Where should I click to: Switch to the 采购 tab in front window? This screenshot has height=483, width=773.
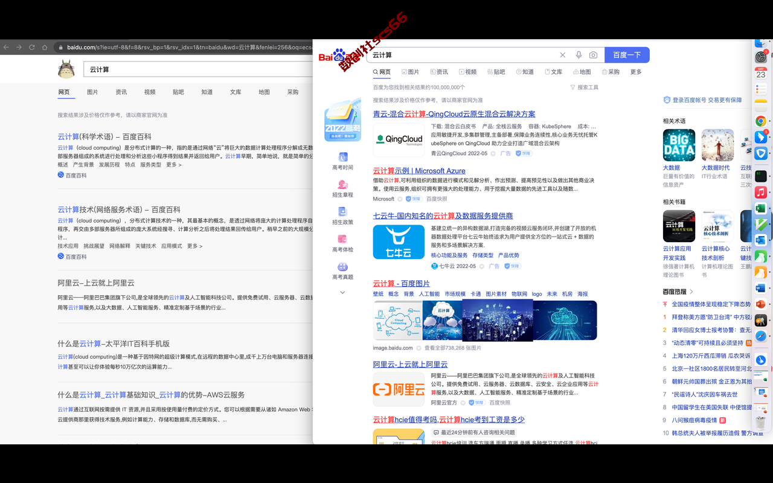[610, 72]
